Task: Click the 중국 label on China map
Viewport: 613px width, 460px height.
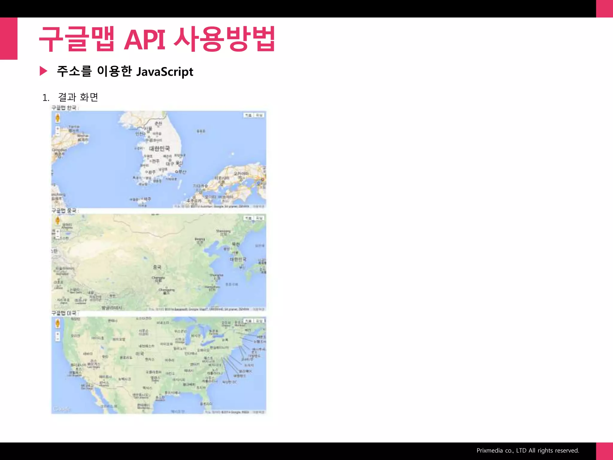Action: click(x=157, y=267)
